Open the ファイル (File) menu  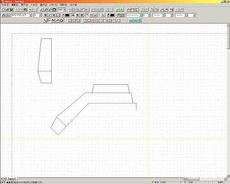5,5
